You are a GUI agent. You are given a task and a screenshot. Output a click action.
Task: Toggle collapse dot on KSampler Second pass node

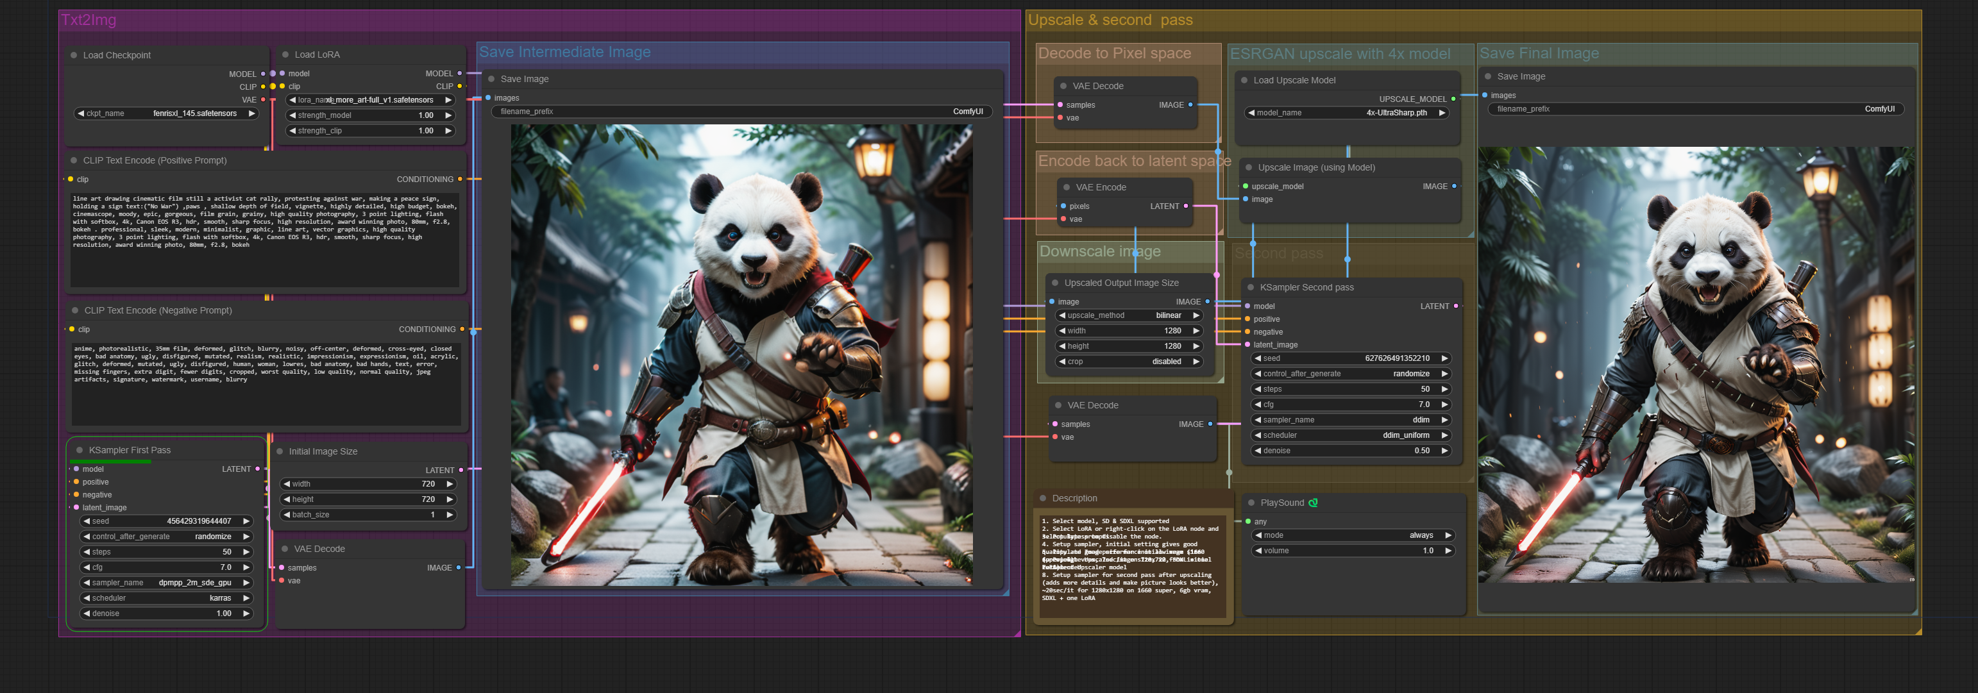1251,287
